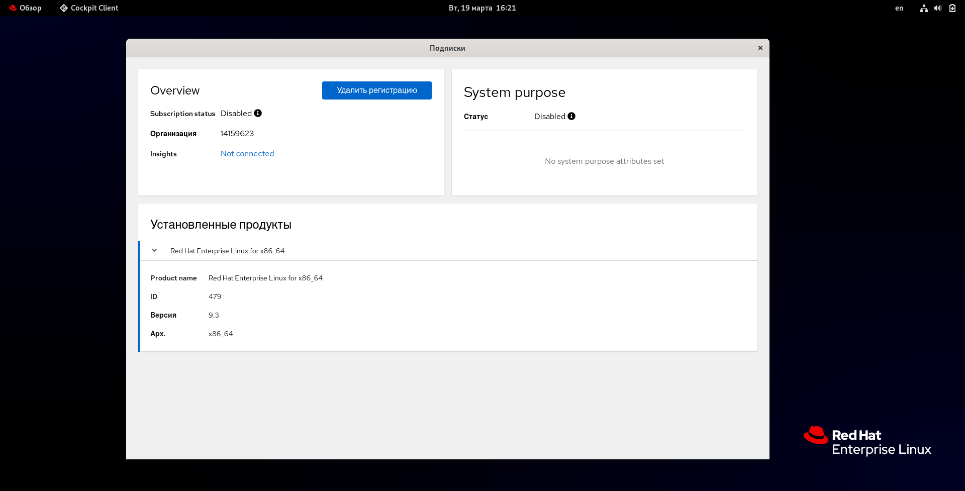Viewport: 965px width, 491px height.
Task: Click the battery power icon
Action: [x=952, y=8]
